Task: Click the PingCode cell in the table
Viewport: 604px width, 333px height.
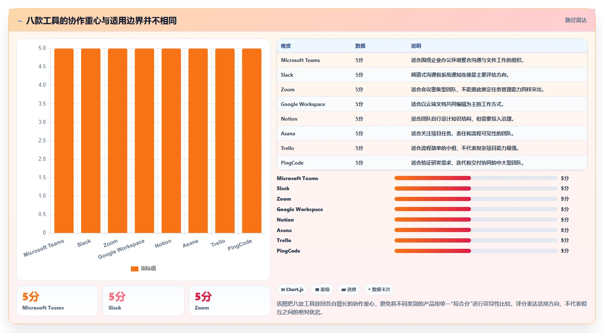Action: click(292, 163)
